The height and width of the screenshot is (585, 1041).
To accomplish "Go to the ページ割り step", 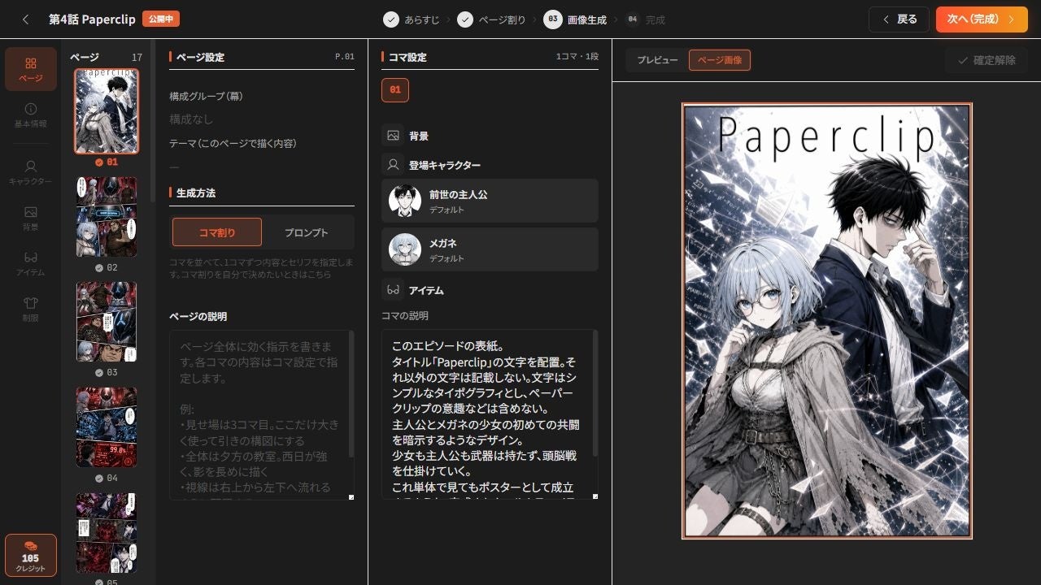I will point(491,19).
